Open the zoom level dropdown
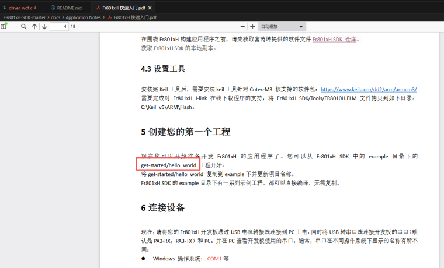Viewport: 444px width, 268px height. [x=282, y=27]
